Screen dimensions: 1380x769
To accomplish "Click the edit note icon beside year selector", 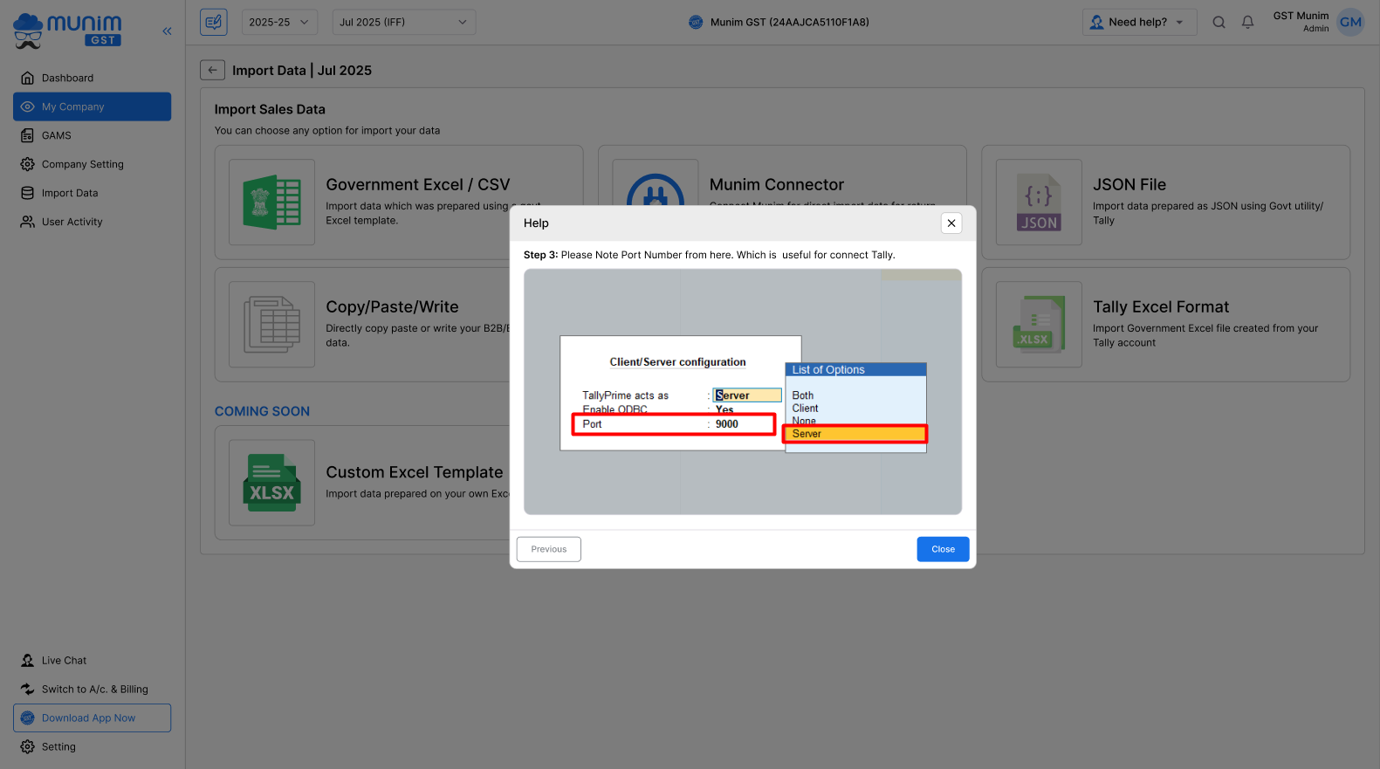I will click(214, 22).
